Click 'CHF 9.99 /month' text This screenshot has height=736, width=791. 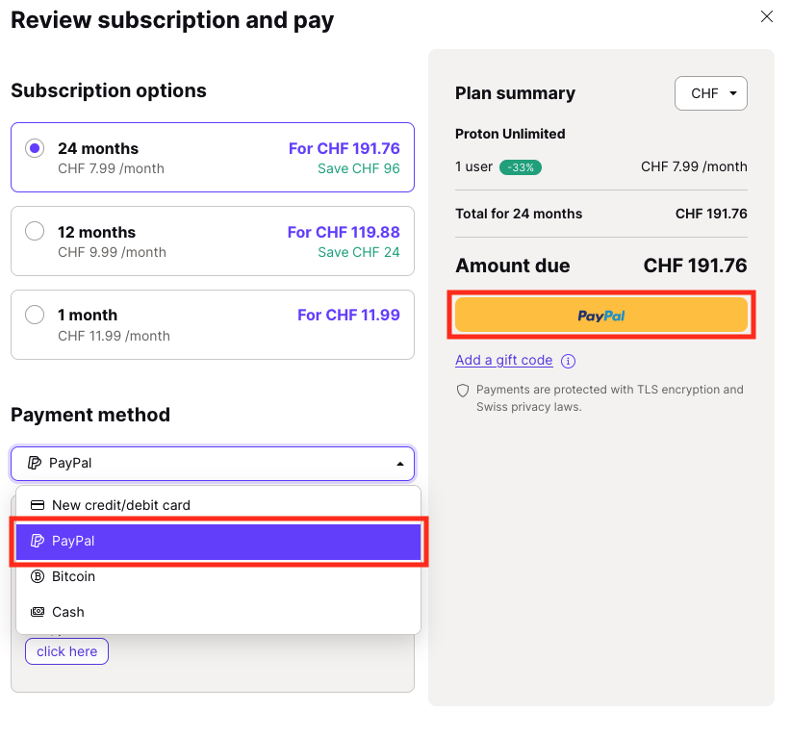click(x=112, y=252)
